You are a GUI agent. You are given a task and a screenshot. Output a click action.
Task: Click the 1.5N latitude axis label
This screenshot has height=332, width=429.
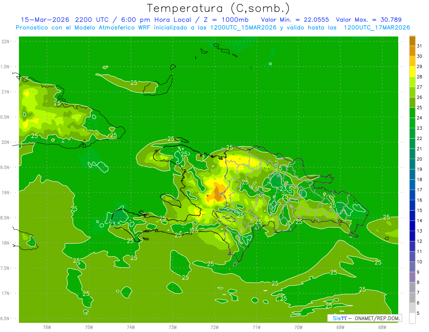tap(6, 67)
